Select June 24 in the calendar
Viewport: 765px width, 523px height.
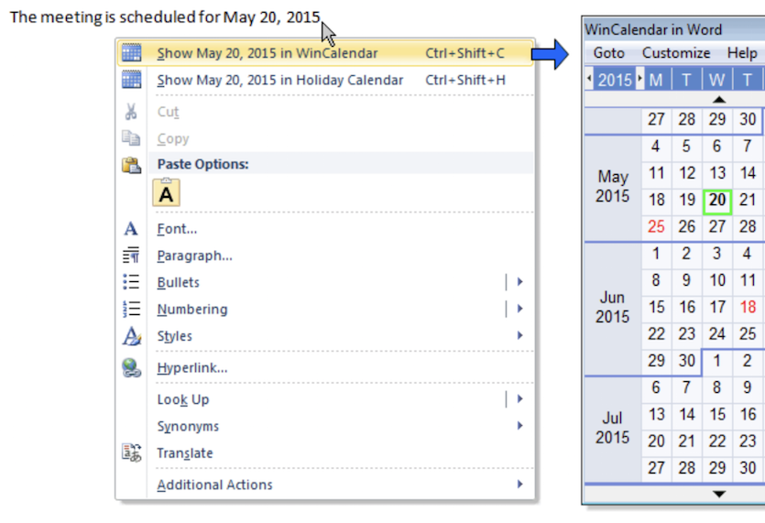(x=717, y=333)
